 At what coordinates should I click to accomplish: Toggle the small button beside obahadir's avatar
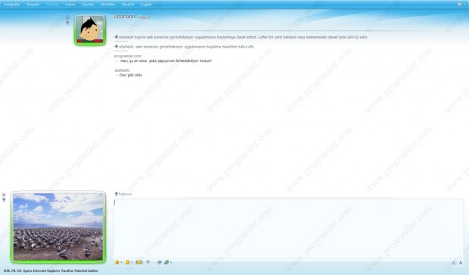(x=67, y=17)
